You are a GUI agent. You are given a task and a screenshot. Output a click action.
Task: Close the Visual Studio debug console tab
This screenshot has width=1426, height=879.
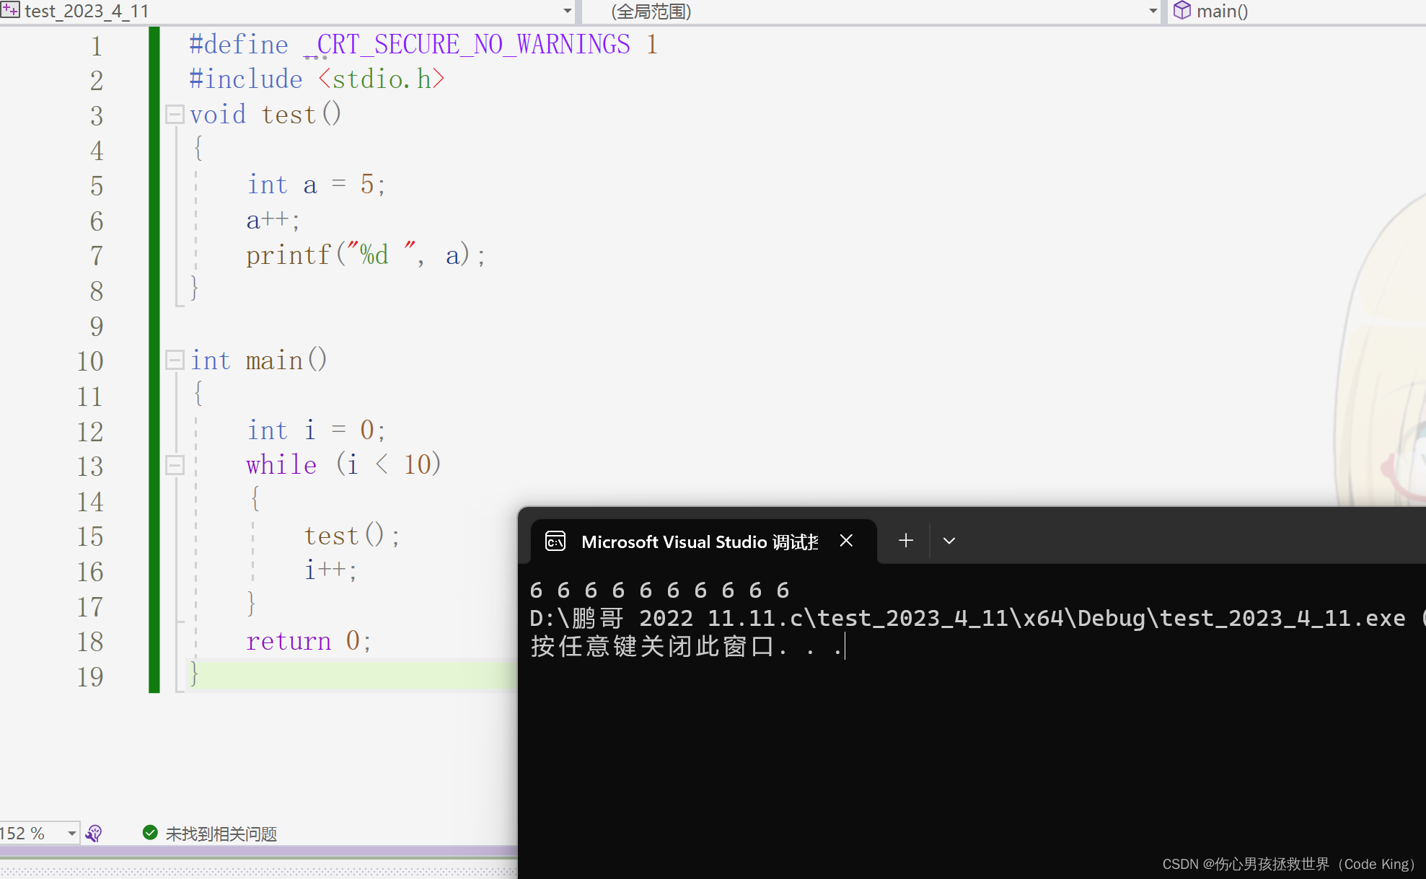pyautogui.click(x=846, y=541)
